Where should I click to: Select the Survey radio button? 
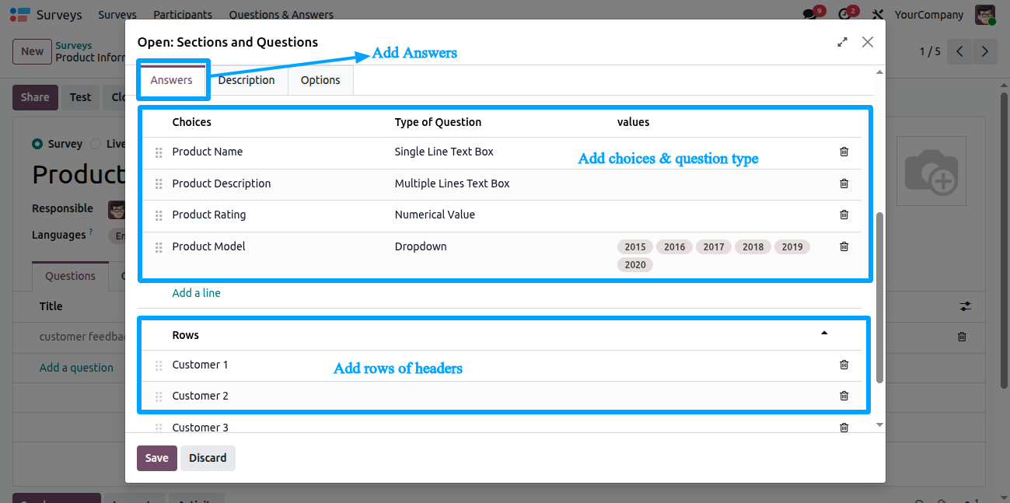pos(37,144)
